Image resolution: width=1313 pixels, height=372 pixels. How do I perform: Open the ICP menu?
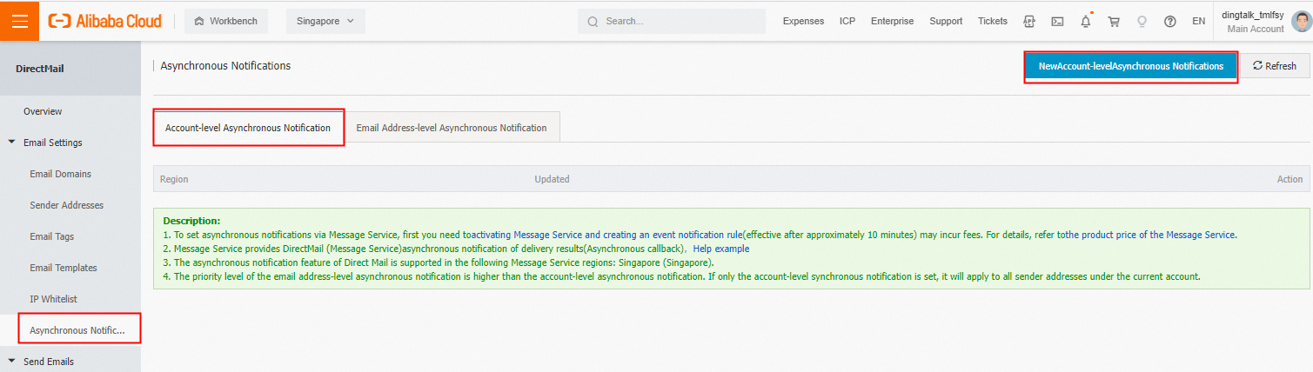pos(847,21)
